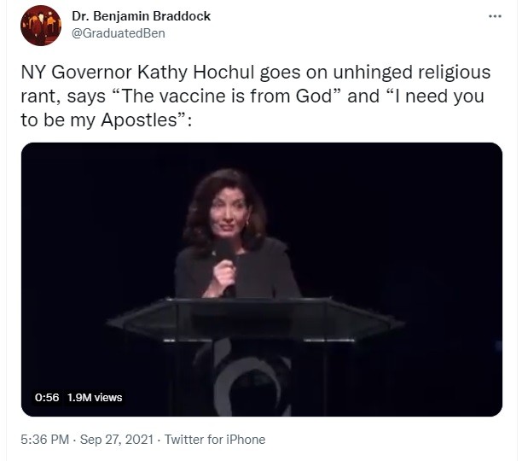The height and width of the screenshot is (461, 522).
Task: Click the 0:56 video duration badge
Action: coord(47,397)
